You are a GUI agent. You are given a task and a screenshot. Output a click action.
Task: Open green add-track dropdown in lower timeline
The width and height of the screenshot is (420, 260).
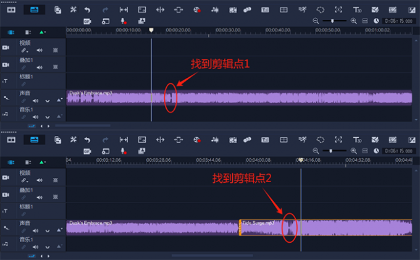[x=43, y=162]
